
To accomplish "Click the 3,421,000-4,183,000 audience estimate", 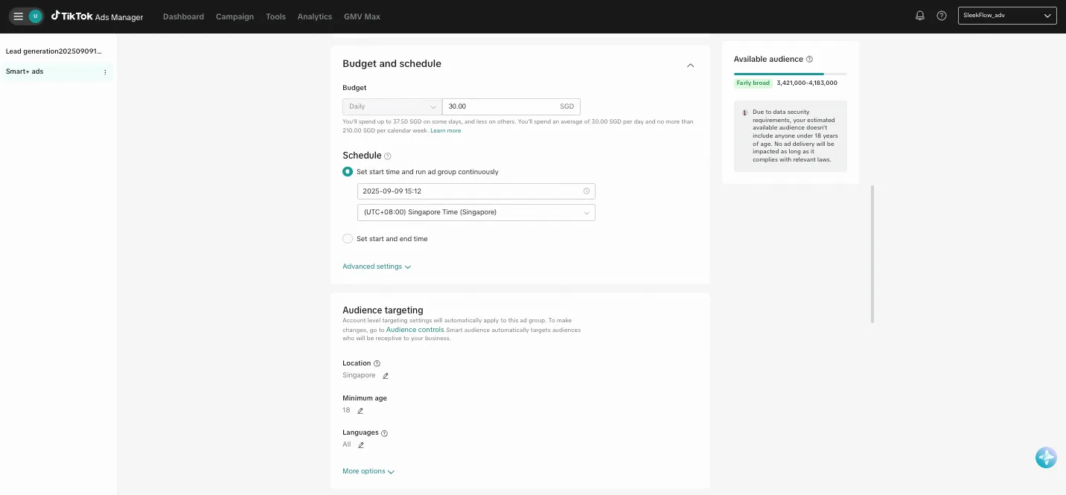I will [807, 83].
